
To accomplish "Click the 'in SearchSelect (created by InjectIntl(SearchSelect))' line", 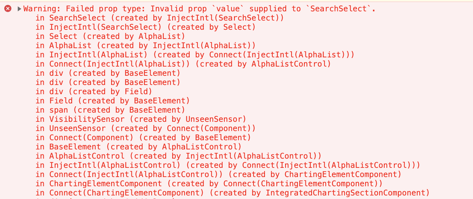I will tap(163, 18).
